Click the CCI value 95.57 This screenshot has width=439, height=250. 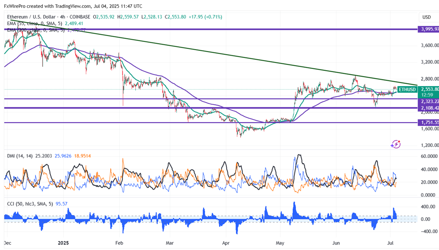coord(62,204)
